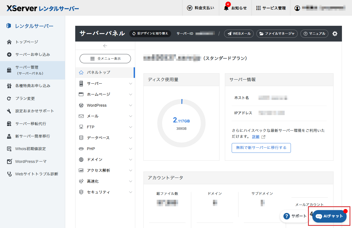Expand the メール menu chevron
The image size is (352, 228).
[x=131, y=116]
